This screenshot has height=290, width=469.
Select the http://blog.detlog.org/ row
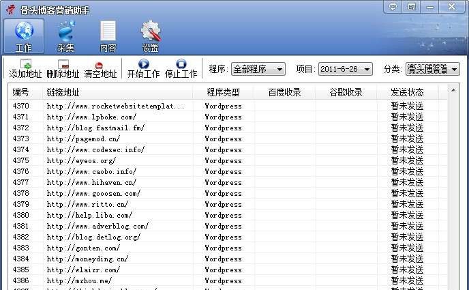coord(228,237)
